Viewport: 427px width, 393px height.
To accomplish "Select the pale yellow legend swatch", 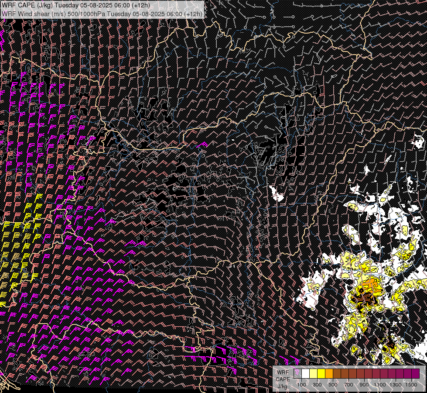I will click(314, 374).
